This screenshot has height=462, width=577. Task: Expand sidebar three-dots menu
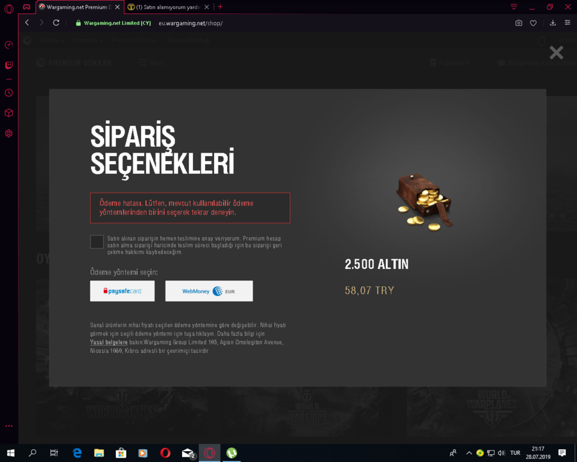[9, 426]
